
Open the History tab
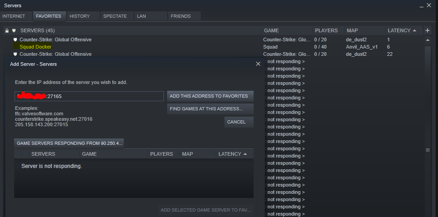coord(83,16)
